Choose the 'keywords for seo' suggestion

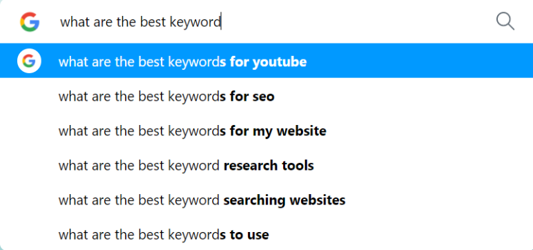pyautogui.click(x=266, y=97)
